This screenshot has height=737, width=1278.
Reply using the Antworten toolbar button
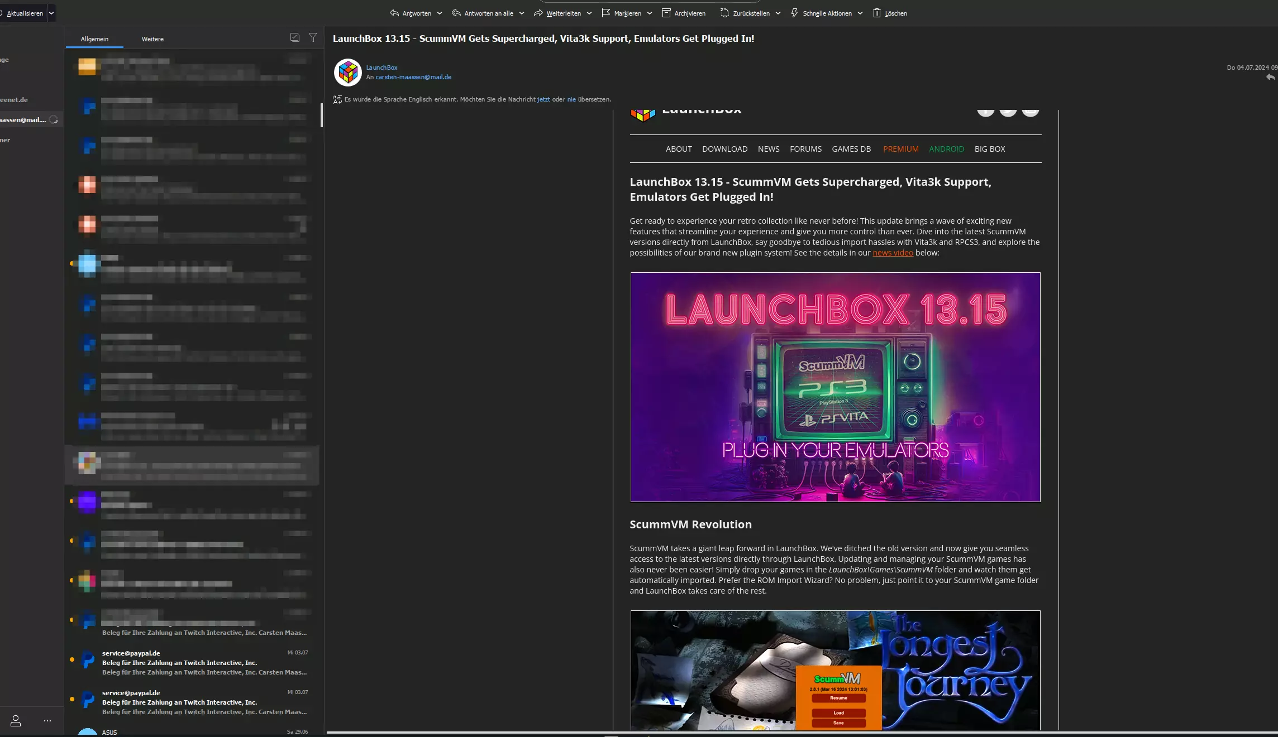click(x=411, y=13)
